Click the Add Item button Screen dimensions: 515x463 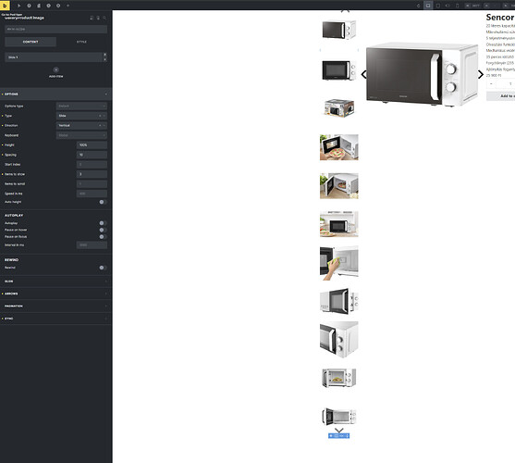55,72
